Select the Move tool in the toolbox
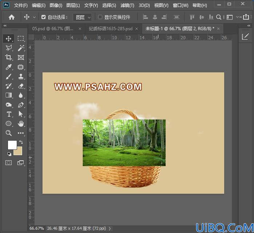The image size is (254, 233). pyautogui.click(x=8, y=39)
